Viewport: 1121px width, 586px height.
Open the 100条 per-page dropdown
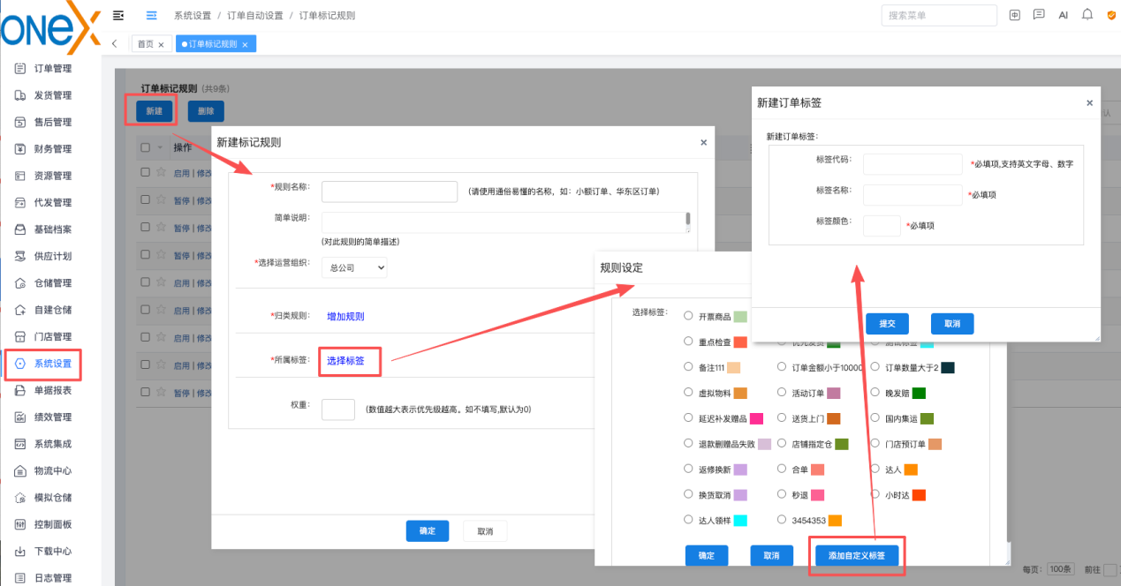click(1061, 569)
